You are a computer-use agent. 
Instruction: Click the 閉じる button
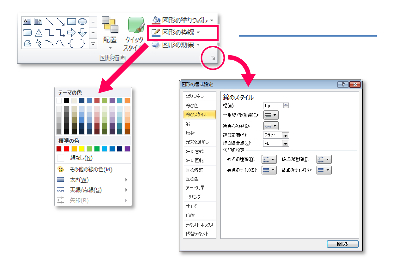click(x=343, y=244)
